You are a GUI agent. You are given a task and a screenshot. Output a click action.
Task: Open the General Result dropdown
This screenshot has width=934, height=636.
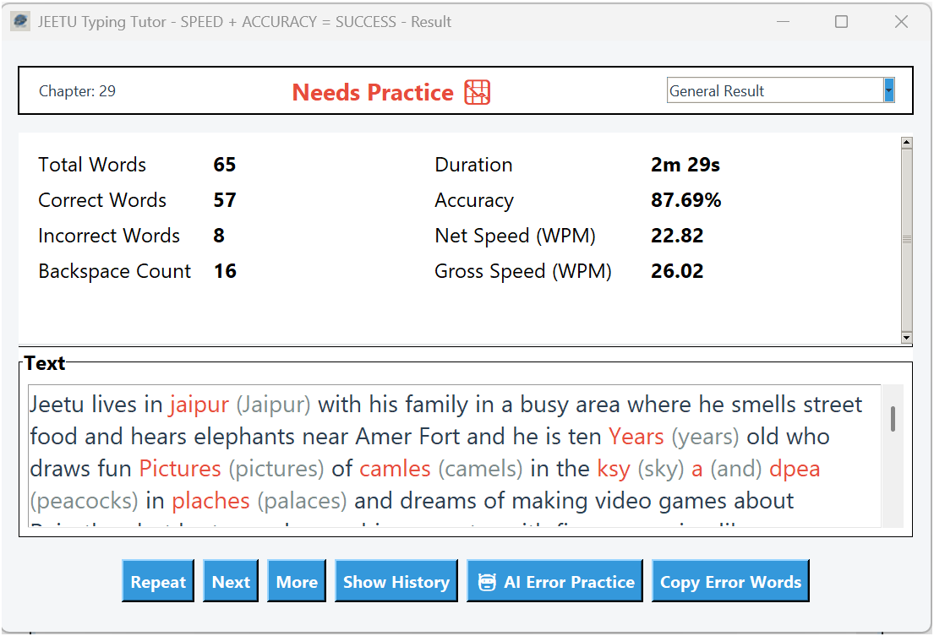[x=778, y=90]
